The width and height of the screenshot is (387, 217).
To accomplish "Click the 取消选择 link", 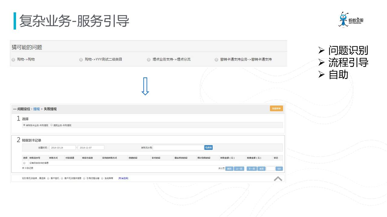I will pyautogui.click(x=123, y=178).
